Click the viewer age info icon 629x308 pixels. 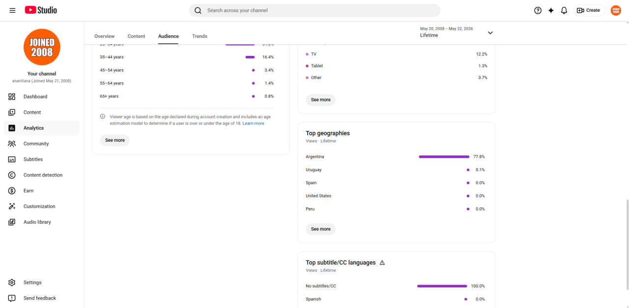click(103, 117)
